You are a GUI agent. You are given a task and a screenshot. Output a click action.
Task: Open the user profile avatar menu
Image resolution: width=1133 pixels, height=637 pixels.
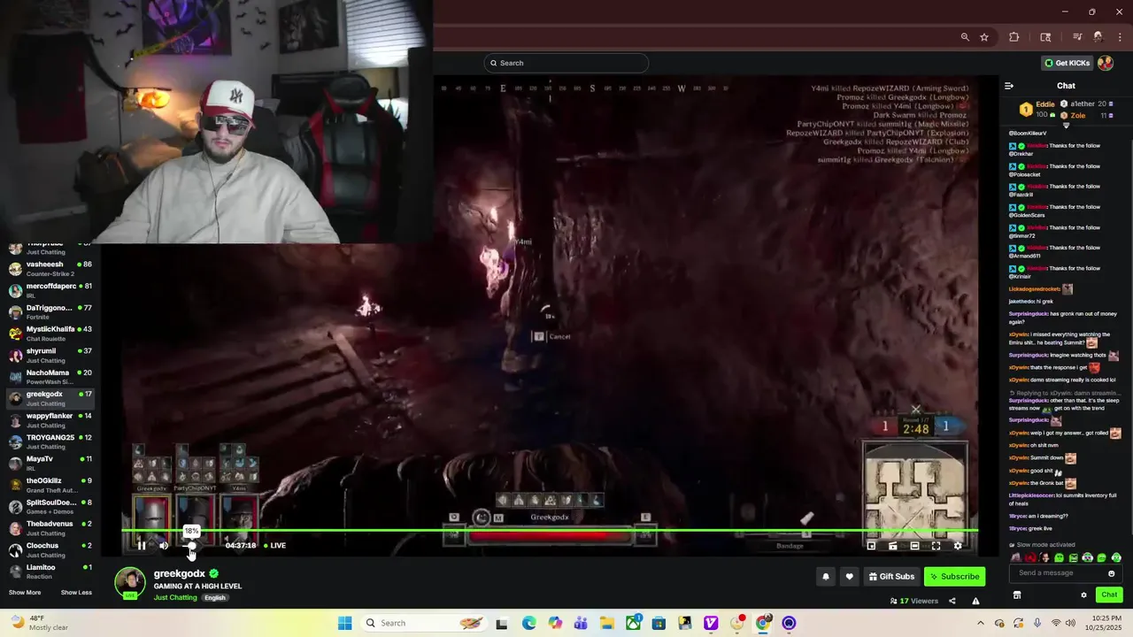pos(1106,63)
